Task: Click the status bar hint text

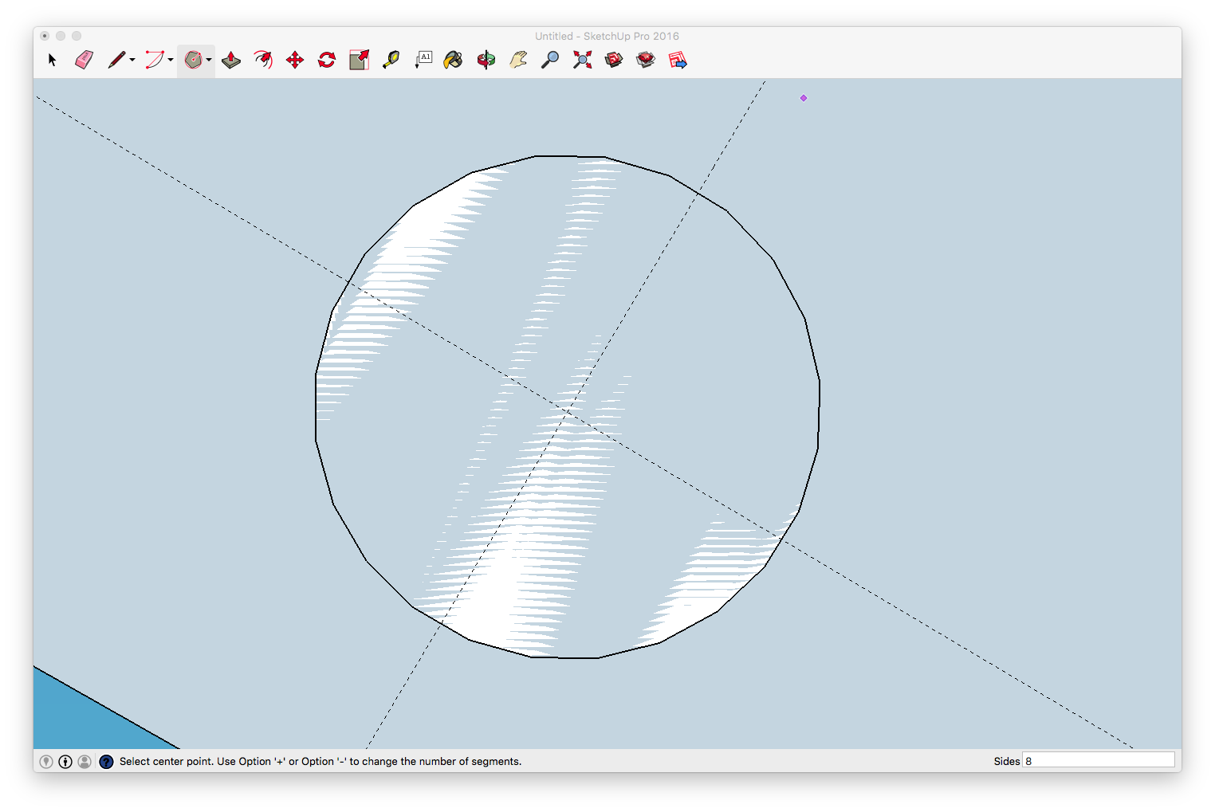Action: click(x=320, y=762)
